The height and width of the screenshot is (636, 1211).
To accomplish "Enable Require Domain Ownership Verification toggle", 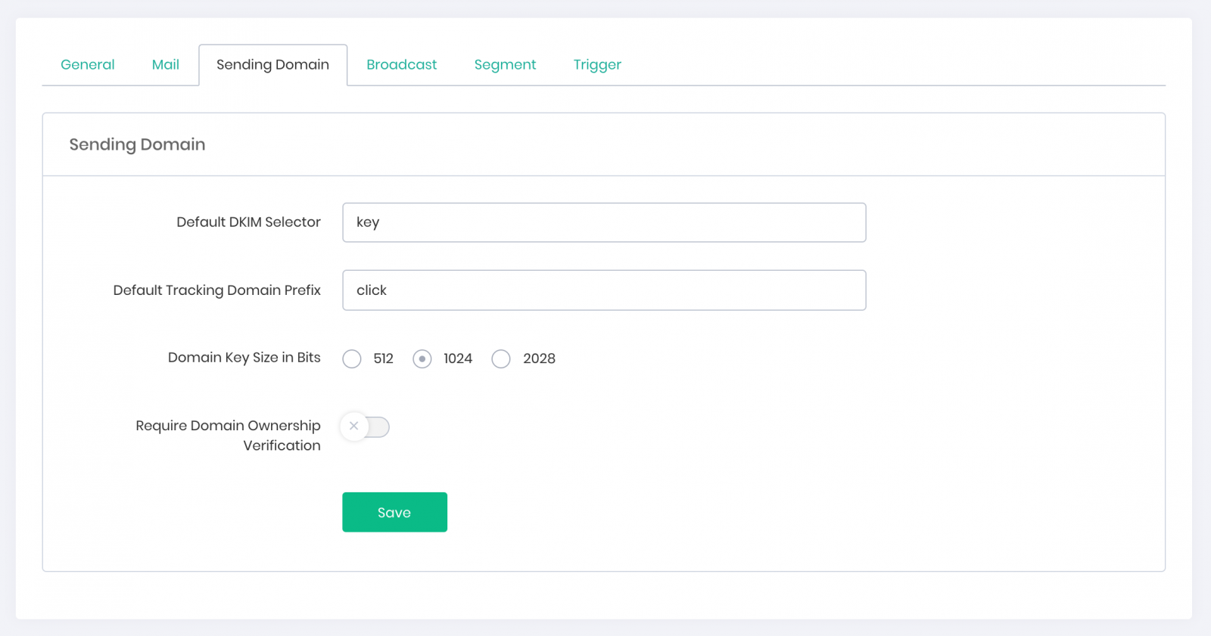I will click(365, 427).
